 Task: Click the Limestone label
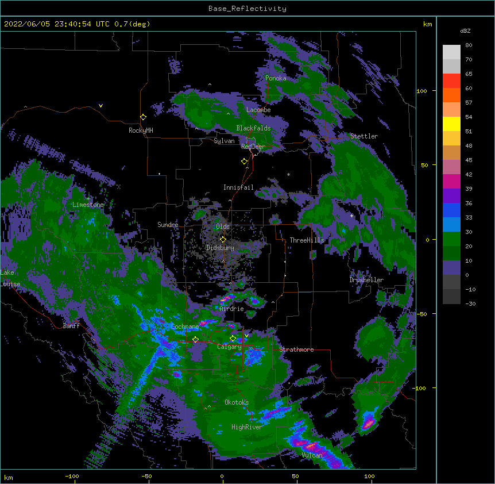coord(88,205)
